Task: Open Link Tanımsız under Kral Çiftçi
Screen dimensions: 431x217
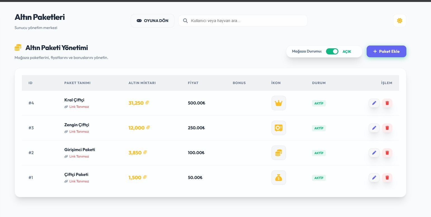Action: 79,107
